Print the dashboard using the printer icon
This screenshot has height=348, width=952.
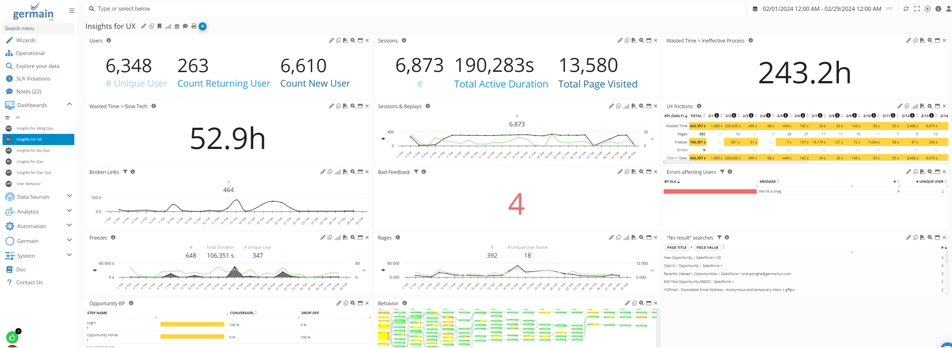(x=194, y=26)
